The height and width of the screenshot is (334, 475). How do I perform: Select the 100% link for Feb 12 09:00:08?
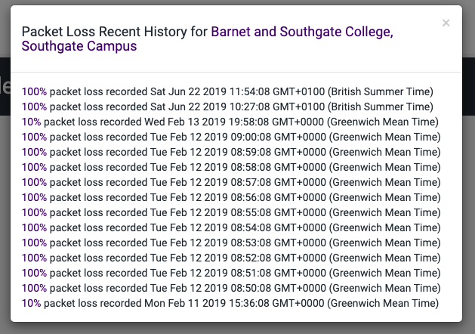click(34, 137)
